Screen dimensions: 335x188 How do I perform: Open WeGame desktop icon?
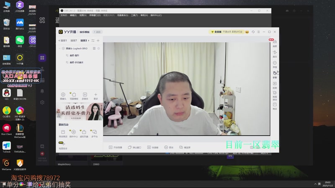pyautogui.click(x=7, y=165)
